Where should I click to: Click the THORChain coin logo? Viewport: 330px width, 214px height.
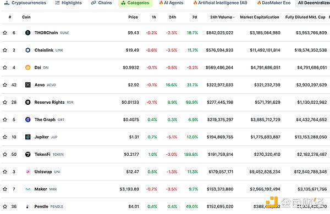pos(28,33)
